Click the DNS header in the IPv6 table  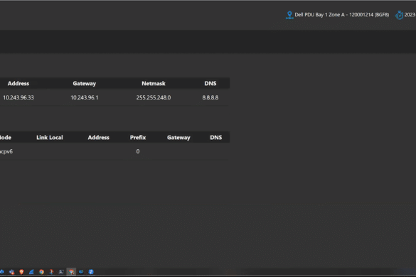tap(216, 138)
